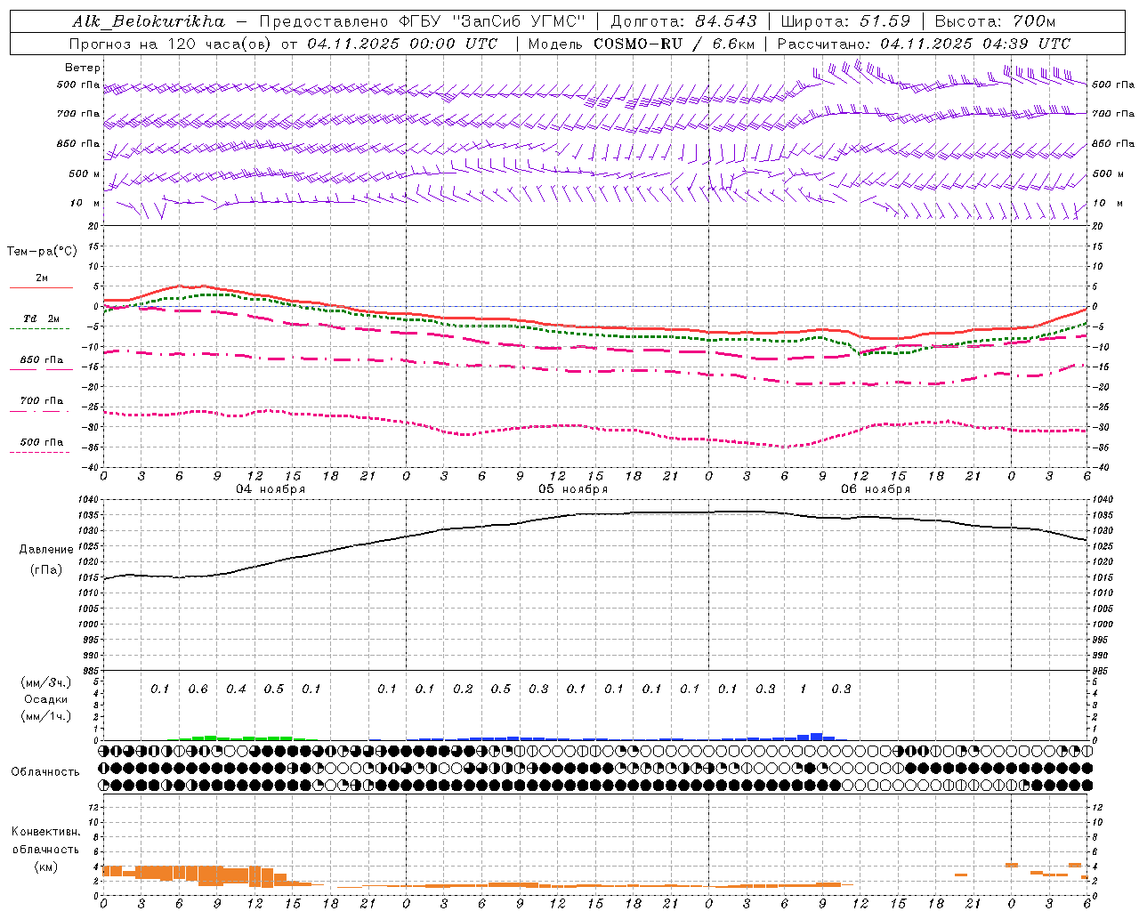Image resolution: width=1139 pixels, height=911 pixels.
Task: Click the precipitation value 0.2
Action: (463, 689)
